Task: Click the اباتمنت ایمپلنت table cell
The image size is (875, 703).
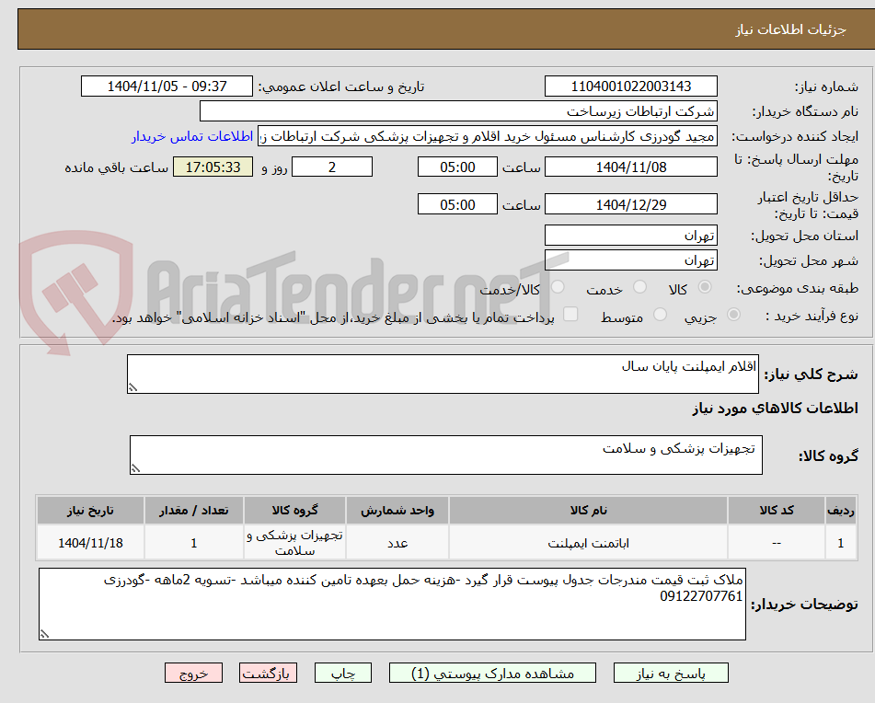Action: coord(588,543)
